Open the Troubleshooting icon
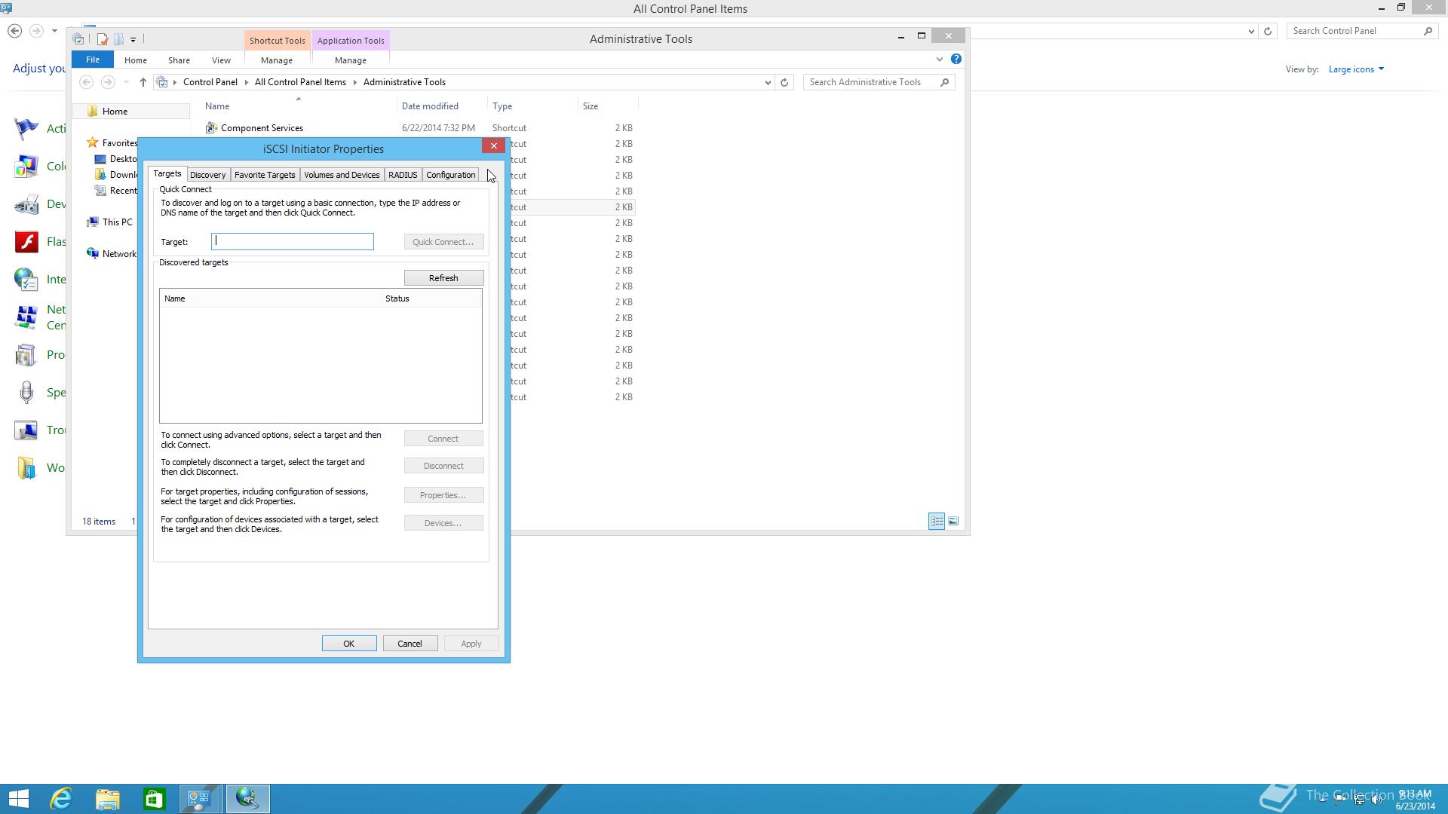This screenshot has width=1448, height=814. pyautogui.click(x=26, y=430)
